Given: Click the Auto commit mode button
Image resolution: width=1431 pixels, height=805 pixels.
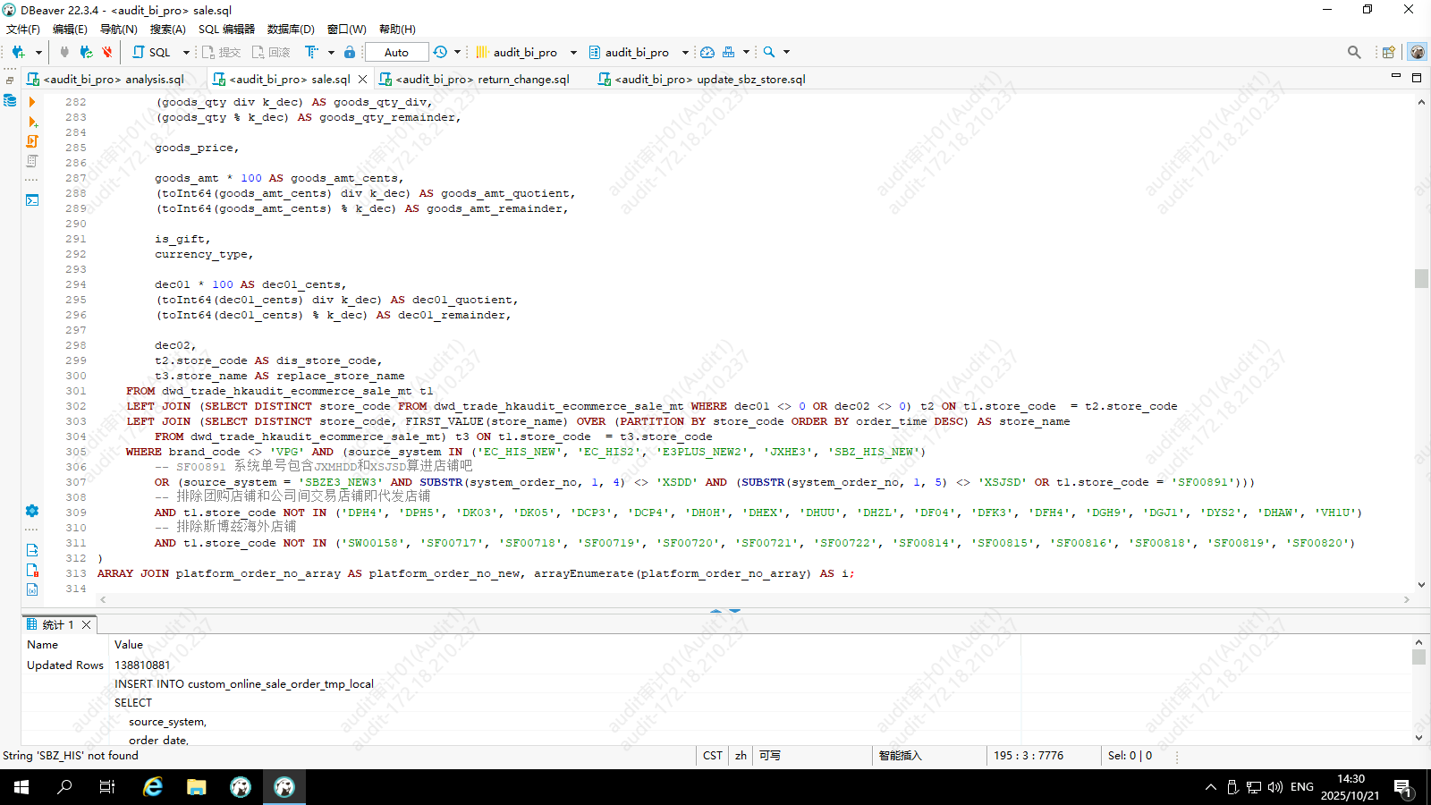Looking at the screenshot, I should tap(396, 53).
